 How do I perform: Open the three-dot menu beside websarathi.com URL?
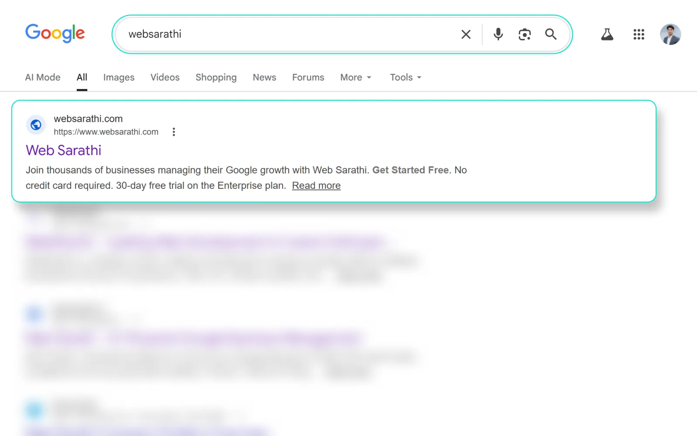coord(173,132)
